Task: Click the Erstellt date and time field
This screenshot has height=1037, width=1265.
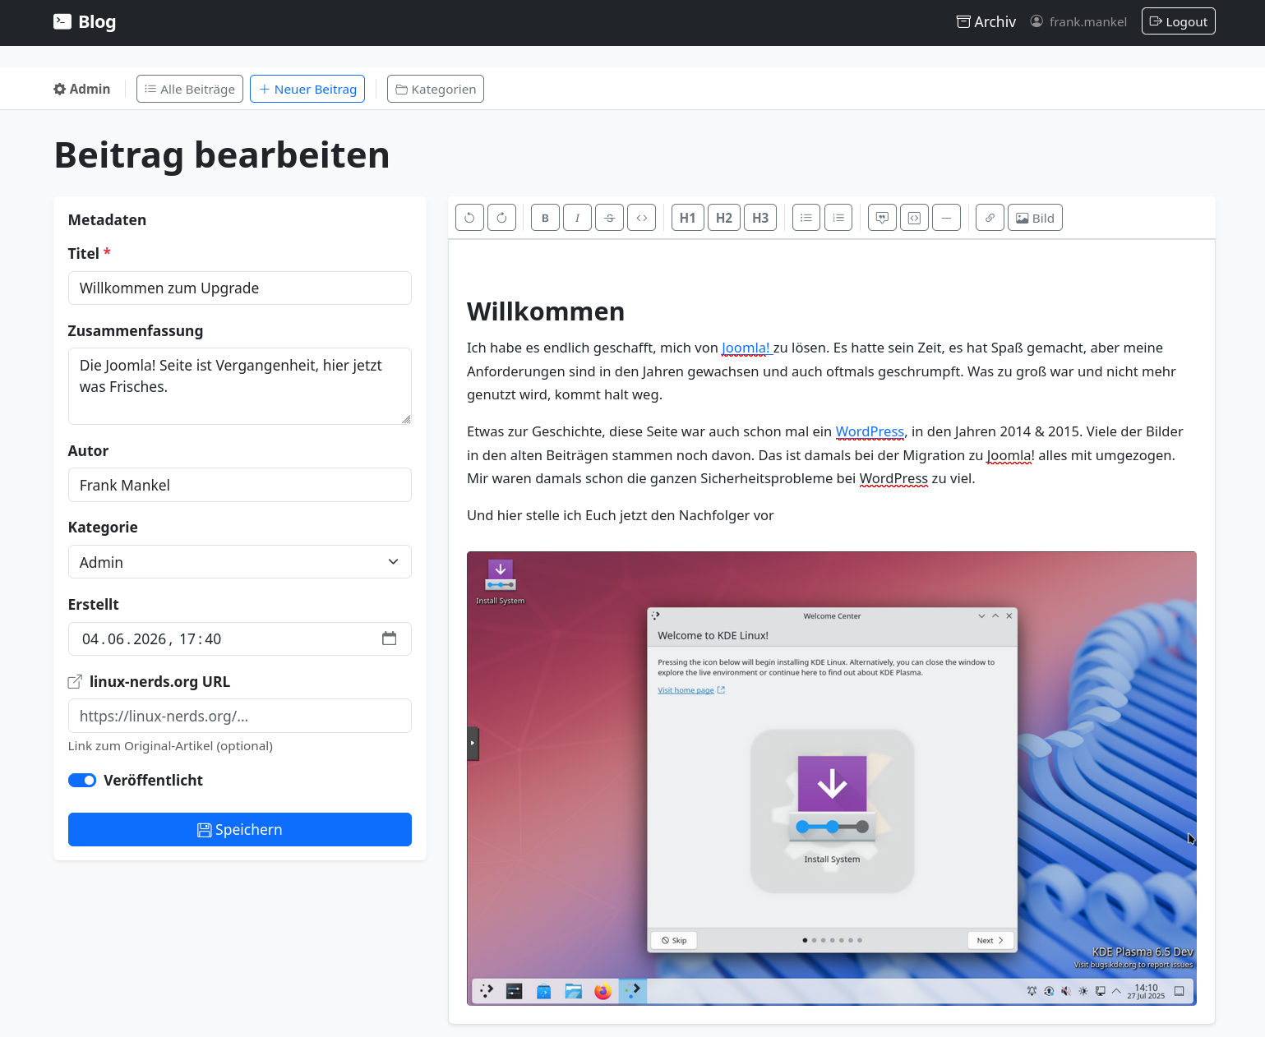Action: tap(240, 639)
